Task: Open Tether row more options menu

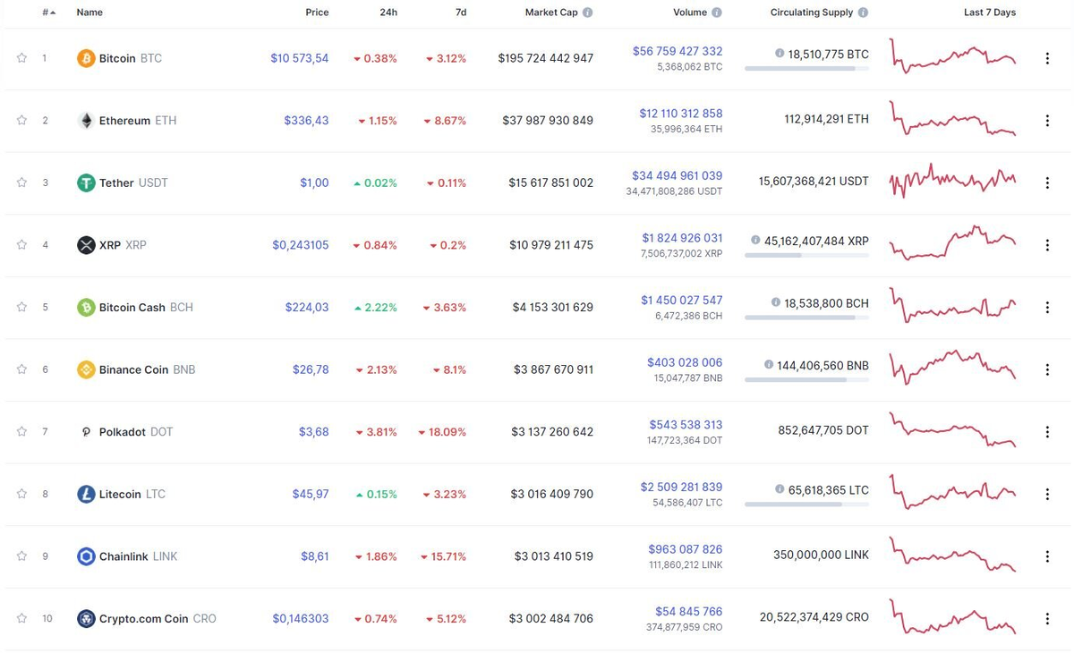Action: 1047,182
